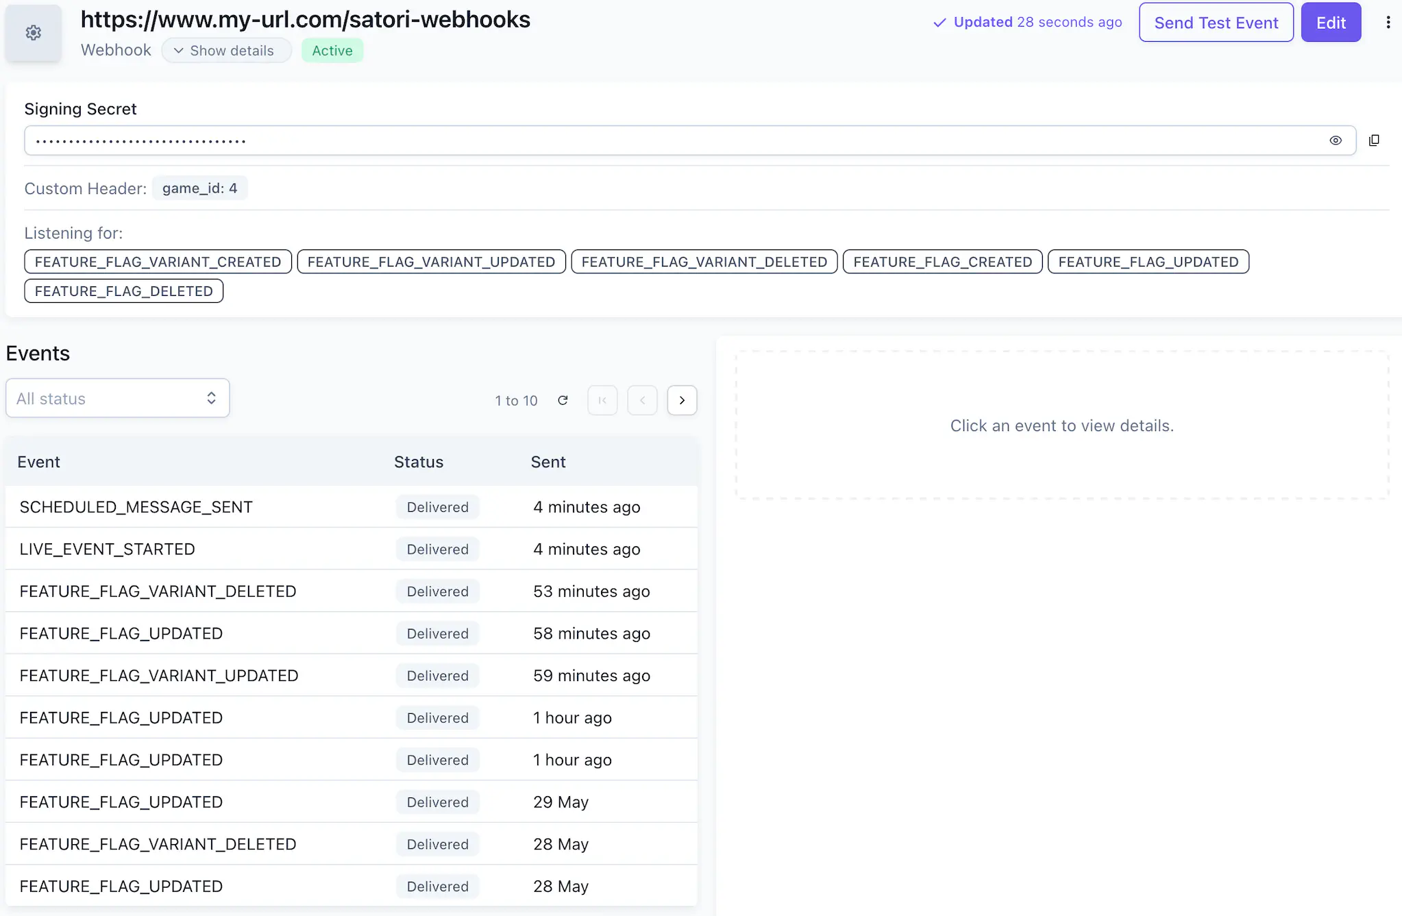The image size is (1402, 916).
Task: Open the three-dot more options menu
Action: [x=1388, y=23]
